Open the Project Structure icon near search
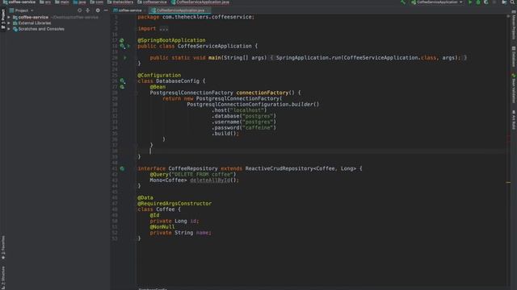Viewport: 517px width, 290px height. pyautogui.click(x=504, y=2)
